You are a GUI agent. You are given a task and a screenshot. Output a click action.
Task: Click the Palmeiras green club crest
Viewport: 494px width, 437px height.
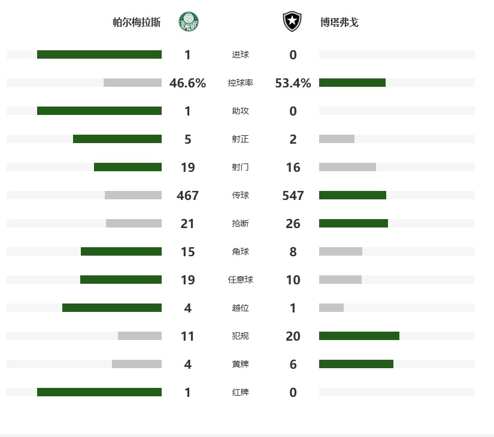pos(189,22)
